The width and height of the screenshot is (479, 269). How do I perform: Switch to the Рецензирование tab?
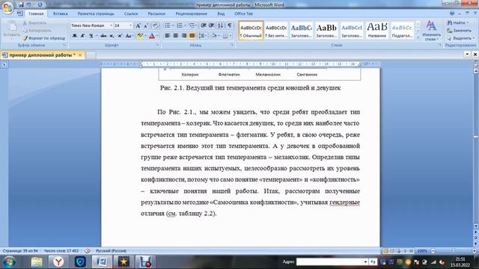click(192, 13)
